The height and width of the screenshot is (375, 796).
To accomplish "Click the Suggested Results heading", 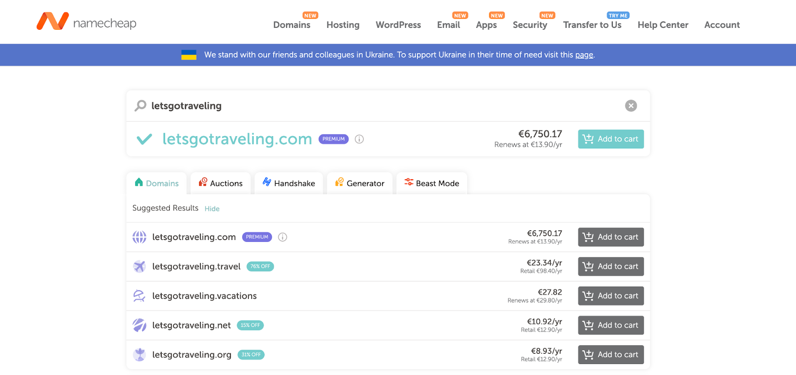I will pyautogui.click(x=165, y=208).
